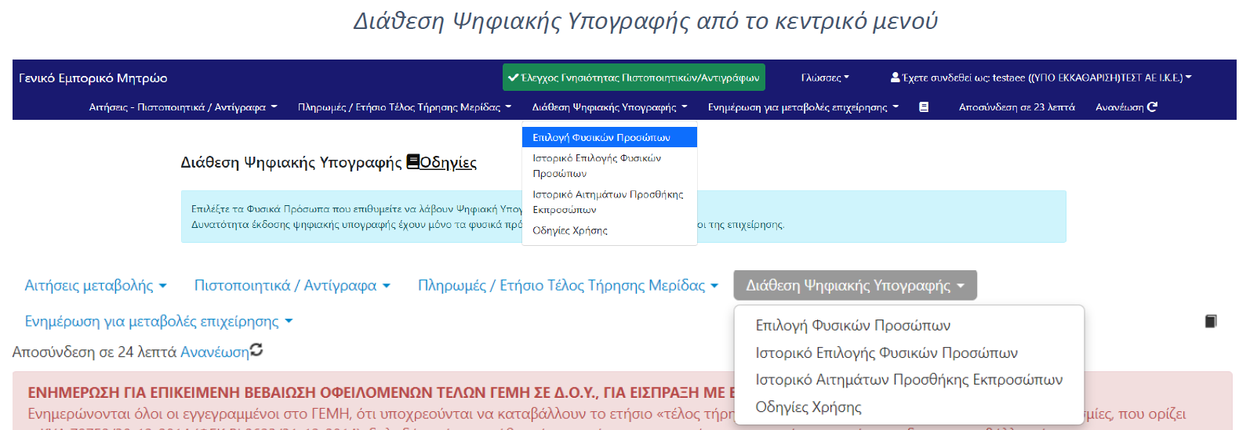Expand Πληρωμές / Ετήσιο Τέλος menu in navy bar

[405, 107]
